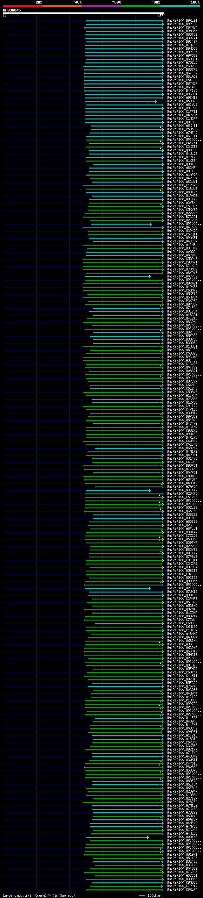The image size is (203, 898).
Task: Select the UniRef100_A4RVB5 label
Action: (182, 115)
